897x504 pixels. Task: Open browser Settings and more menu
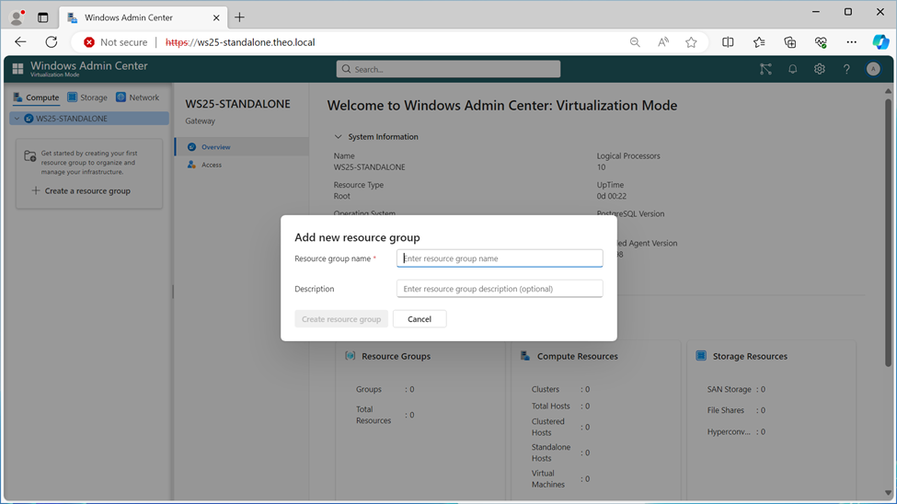pos(851,42)
